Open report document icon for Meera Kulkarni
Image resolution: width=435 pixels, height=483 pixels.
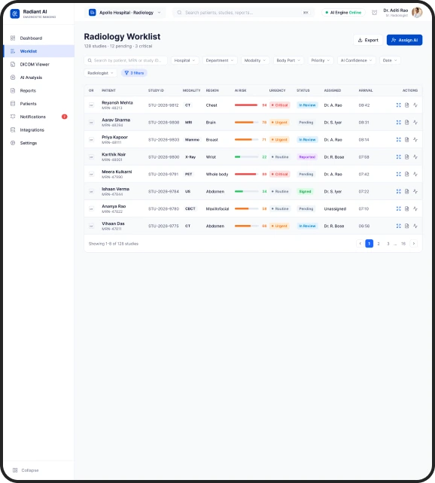point(406,174)
